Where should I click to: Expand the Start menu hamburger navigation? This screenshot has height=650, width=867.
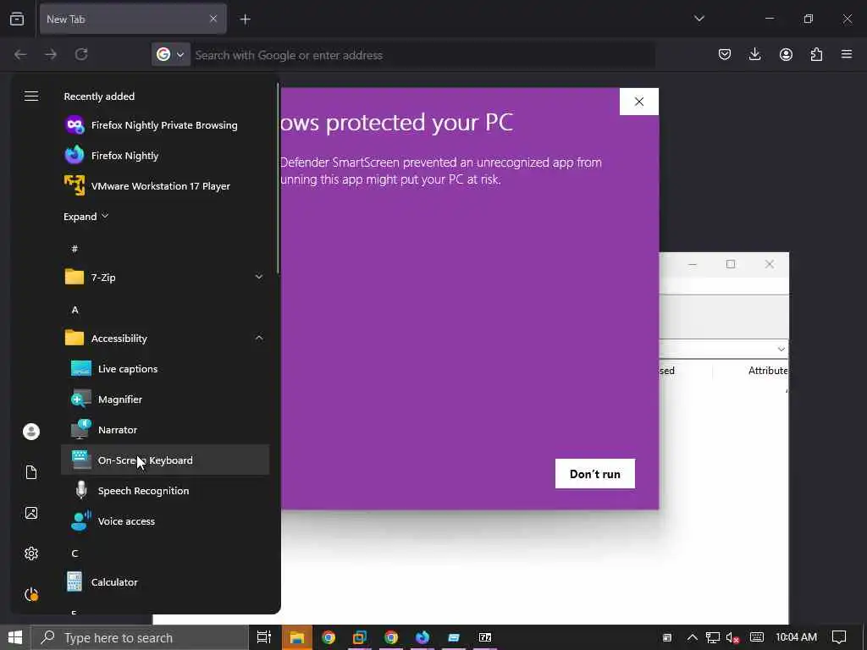31,96
